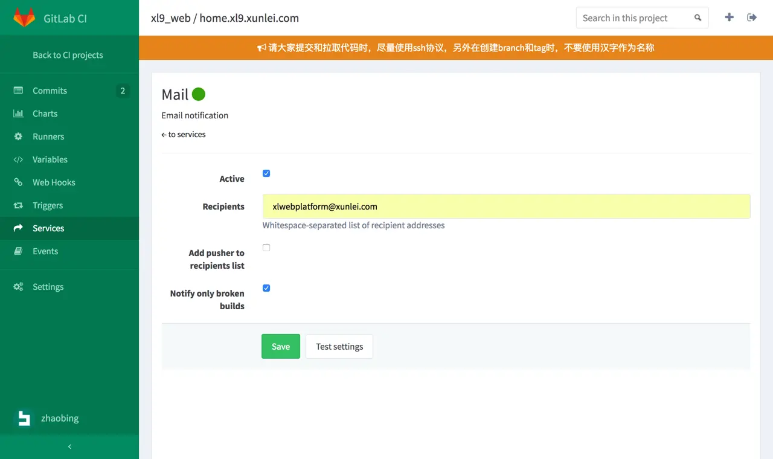Click the Settings cogs icon
This screenshot has width=773, height=459.
coord(18,287)
